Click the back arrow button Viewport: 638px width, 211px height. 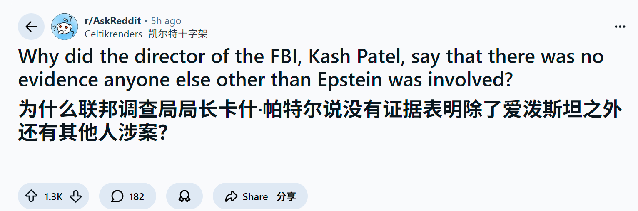(31, 27)
